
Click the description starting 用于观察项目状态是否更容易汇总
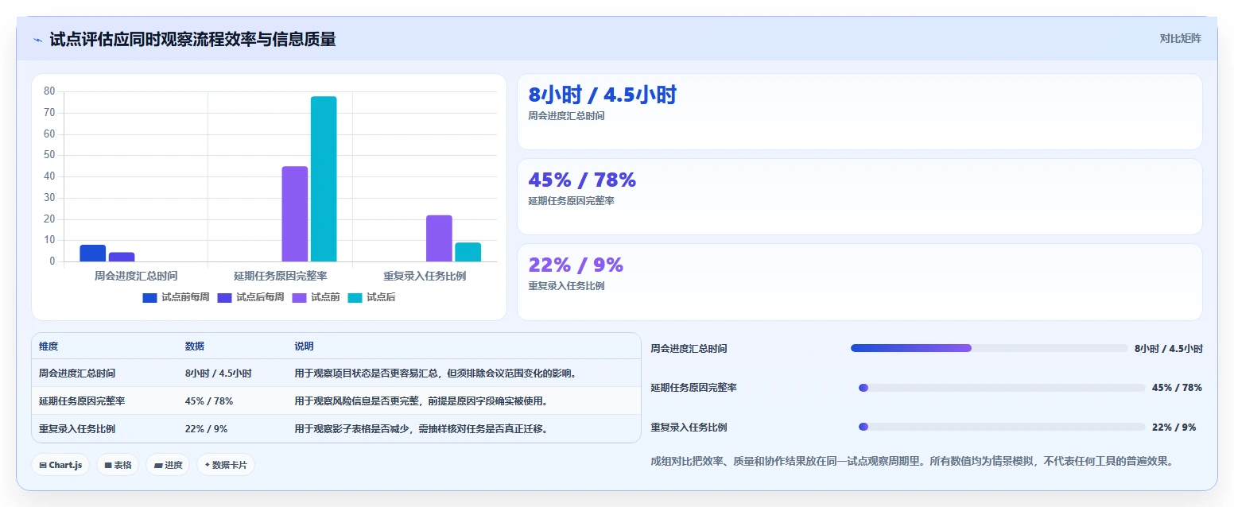tap(436, 373)
